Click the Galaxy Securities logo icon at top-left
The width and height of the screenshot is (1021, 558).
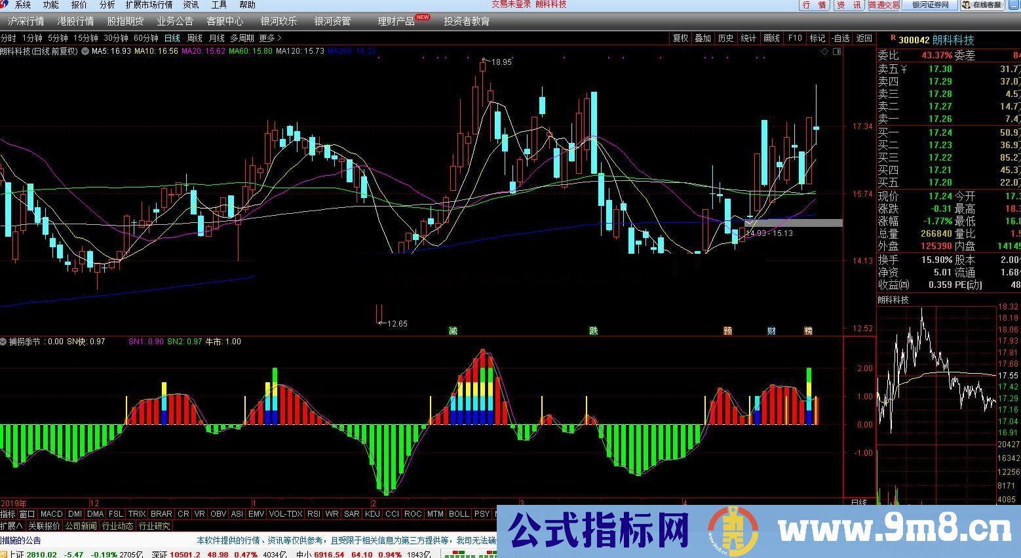[5, 5]
